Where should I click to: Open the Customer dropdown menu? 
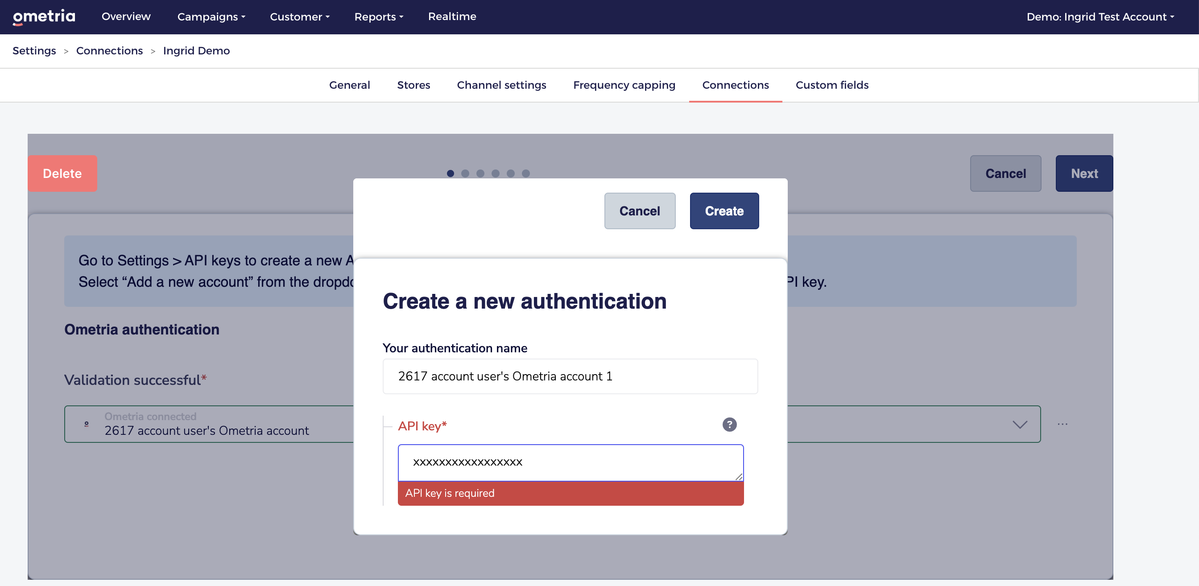click(300, 17)
